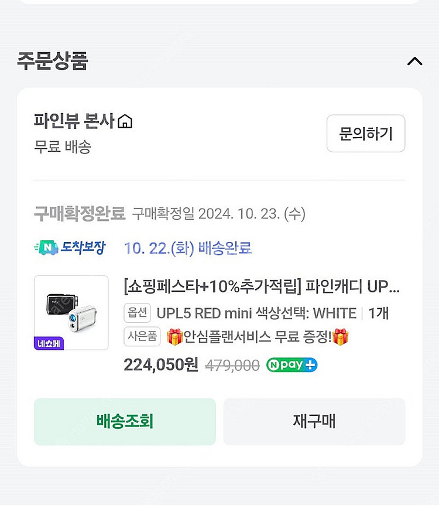Image resolution: width=439 pixels, height=505 pixels.
Task: Click the gift emoji before 안심플랜서비스
Action: [174, 337]
